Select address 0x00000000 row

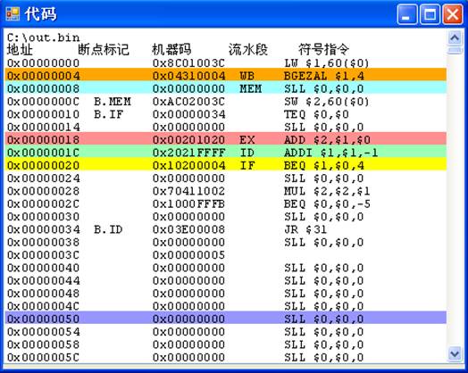[226, 63]
